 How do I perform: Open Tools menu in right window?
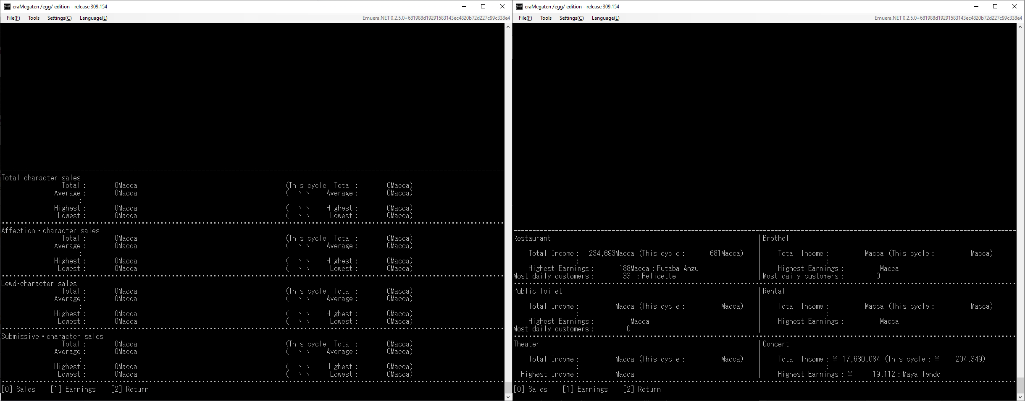[546, 18]
